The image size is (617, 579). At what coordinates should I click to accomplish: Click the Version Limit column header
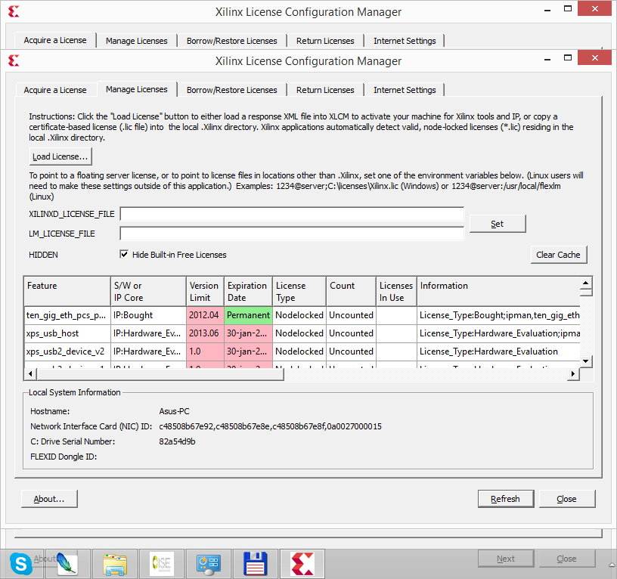205,292
